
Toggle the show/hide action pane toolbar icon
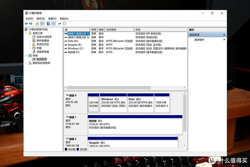pos(53,24)
